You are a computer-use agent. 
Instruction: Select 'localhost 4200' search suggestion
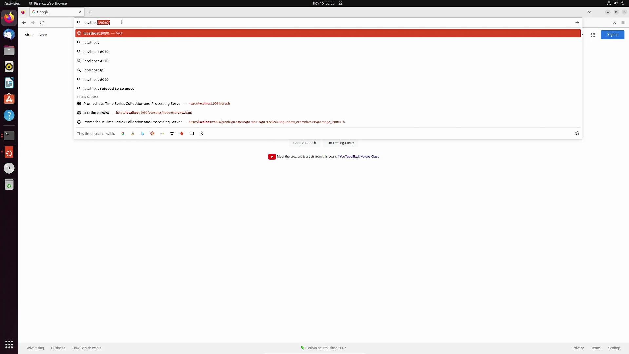pos(328,61)
